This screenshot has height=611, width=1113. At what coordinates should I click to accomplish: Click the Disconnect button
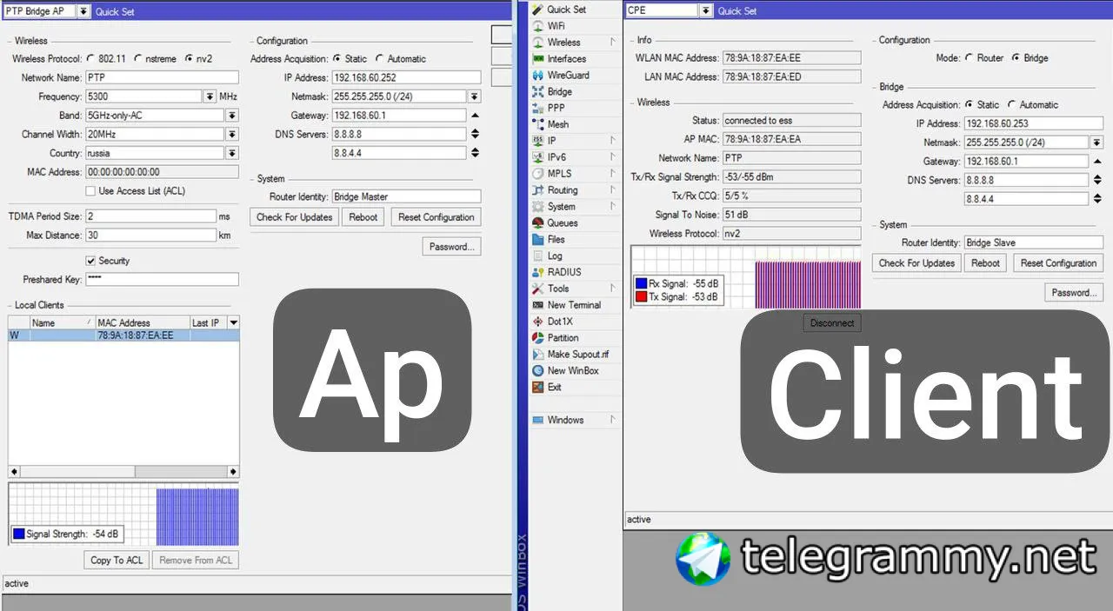[x=832, y=323]
